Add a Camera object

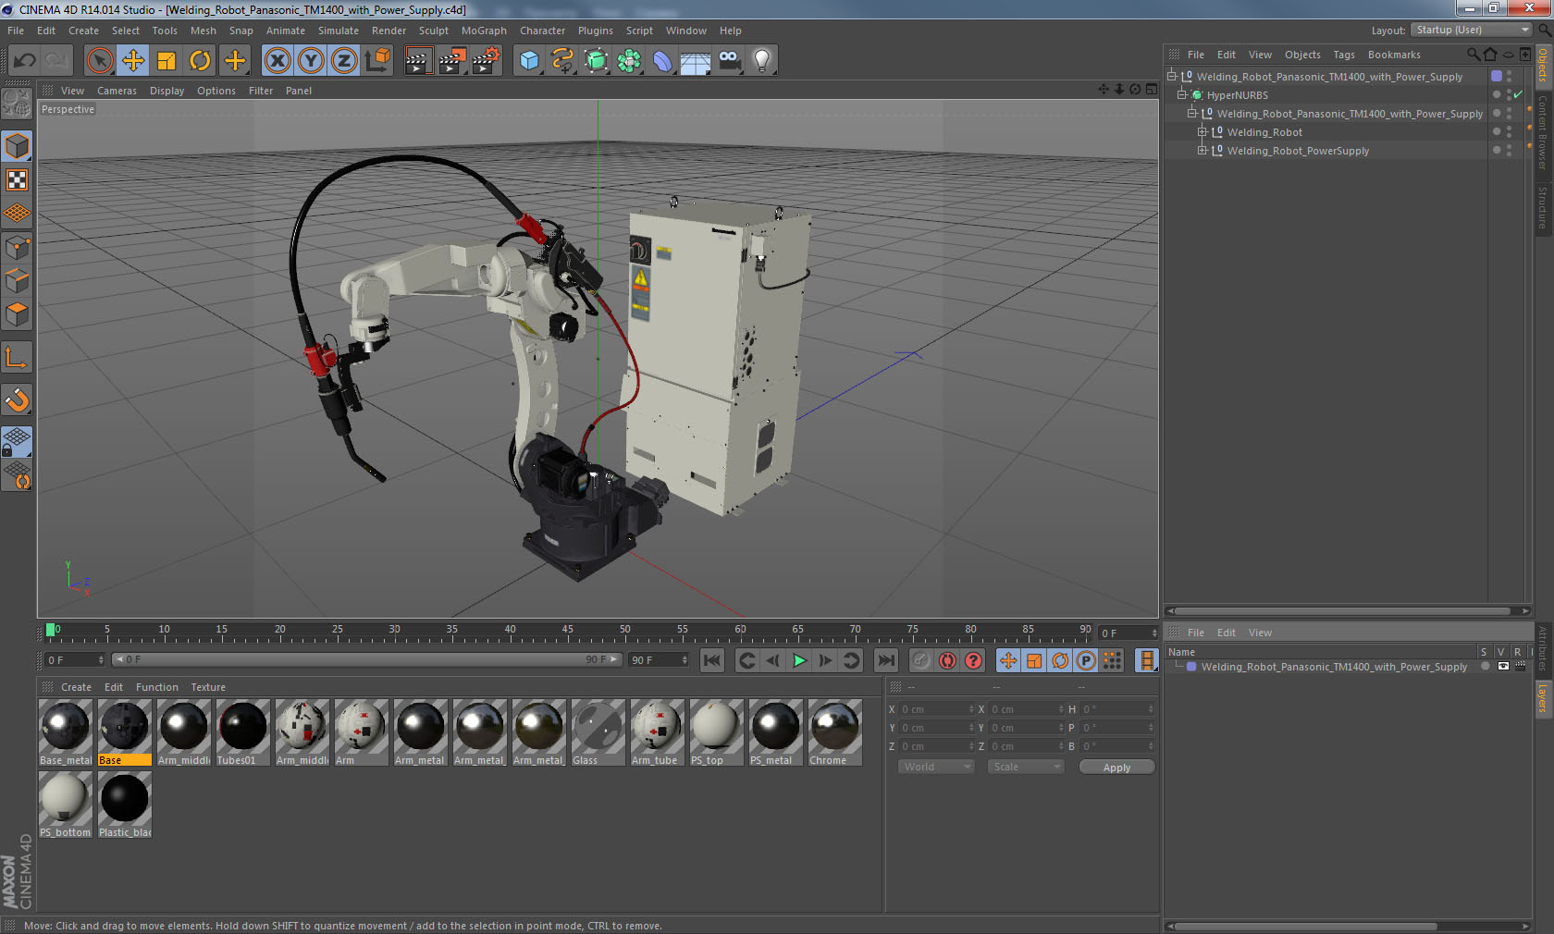[729, 61]
